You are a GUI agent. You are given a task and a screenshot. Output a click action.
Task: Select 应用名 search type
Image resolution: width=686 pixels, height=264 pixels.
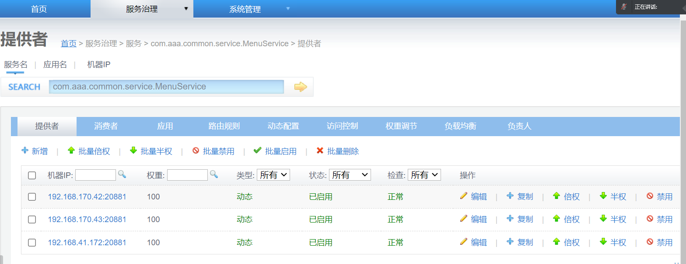coord(55,65)
